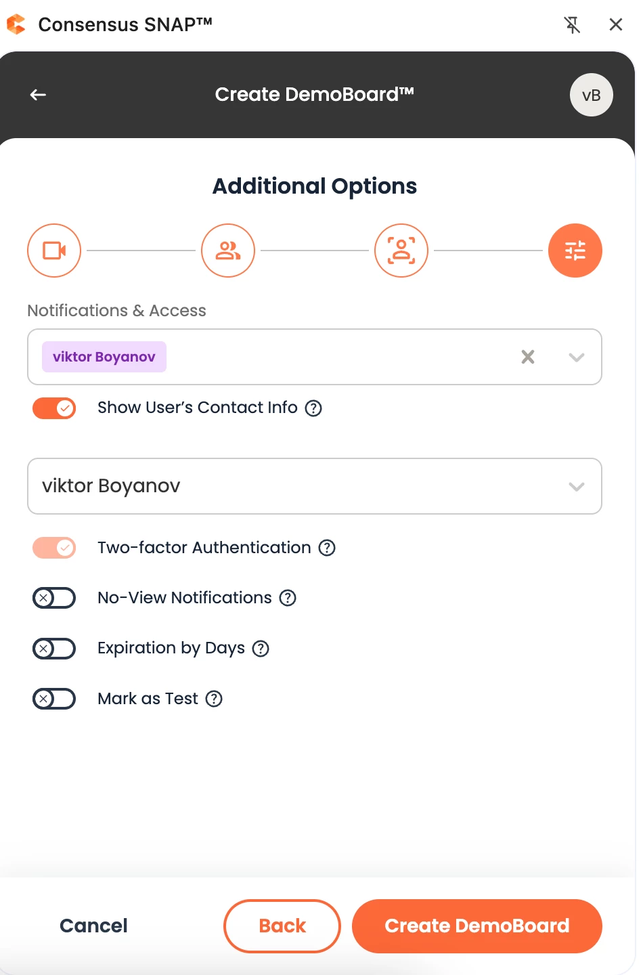Expand the Notifications & Access chevron
643x975 pixels.
pos(577,357)
